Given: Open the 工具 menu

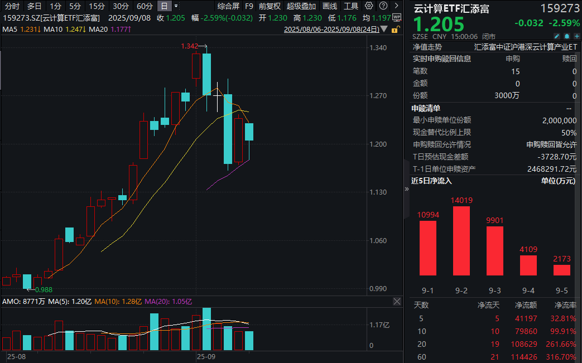Looking at the screenshot, I should (x=350, y=7).
